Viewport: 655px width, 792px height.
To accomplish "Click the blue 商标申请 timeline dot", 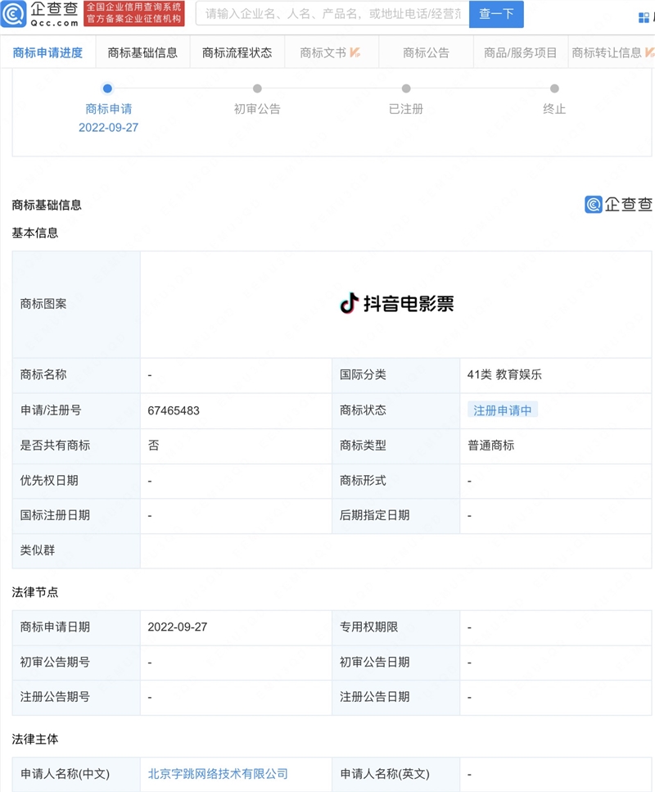I will pos(107,88).
